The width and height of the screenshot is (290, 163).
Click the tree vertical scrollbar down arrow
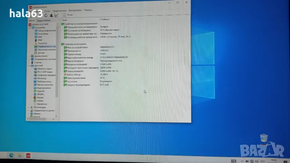56,116
